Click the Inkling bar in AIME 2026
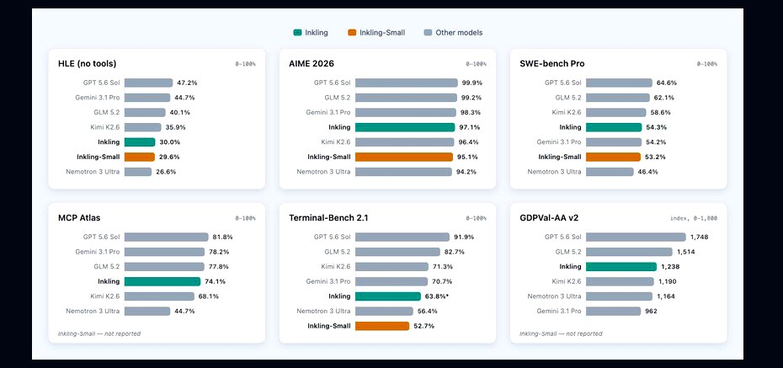The width and height of the screenshot is (783, 368). click(x=405, y=127)
